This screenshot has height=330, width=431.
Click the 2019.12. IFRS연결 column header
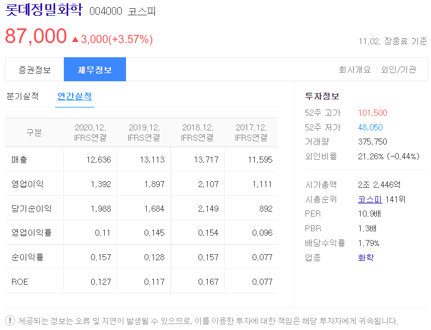[144, 133]
